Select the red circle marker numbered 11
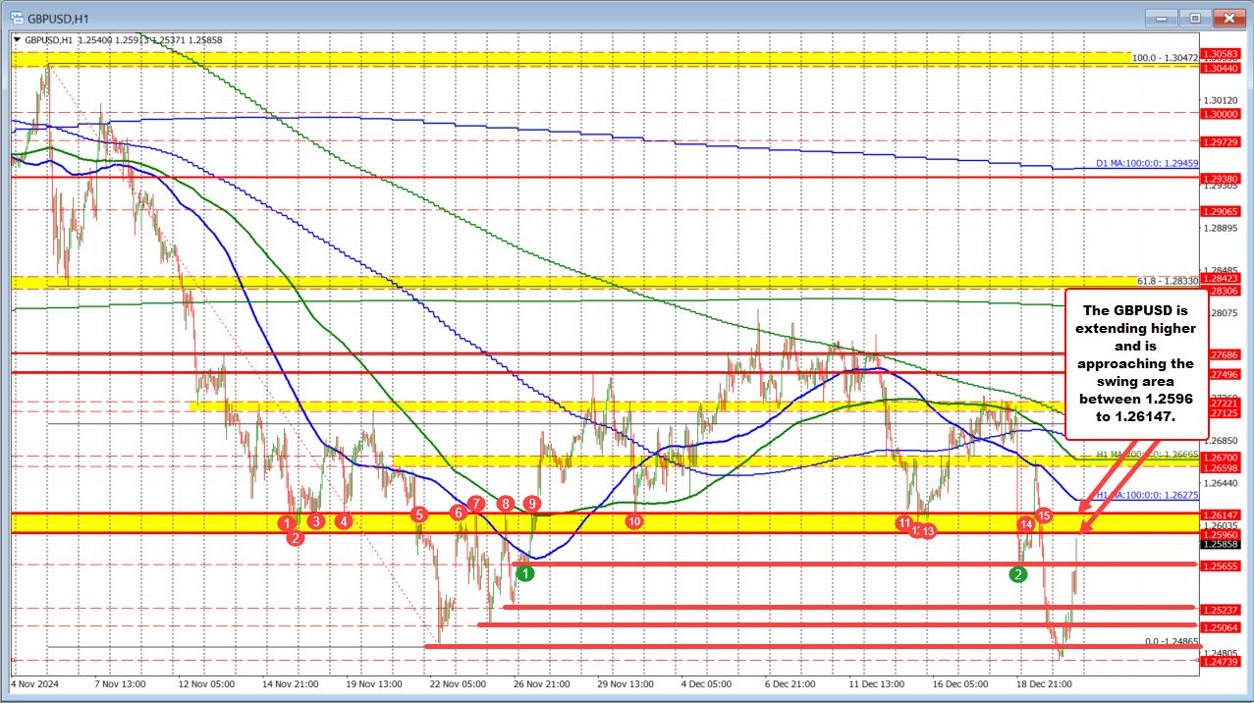The image size is (1254, 703). point(903,524)
